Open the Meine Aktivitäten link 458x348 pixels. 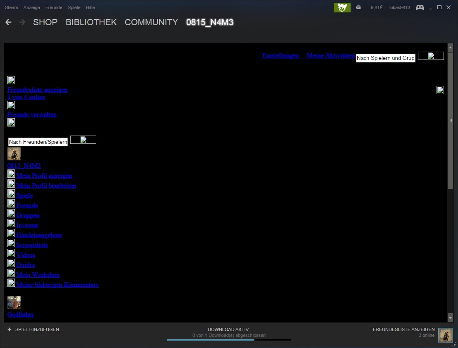[331, 55]
